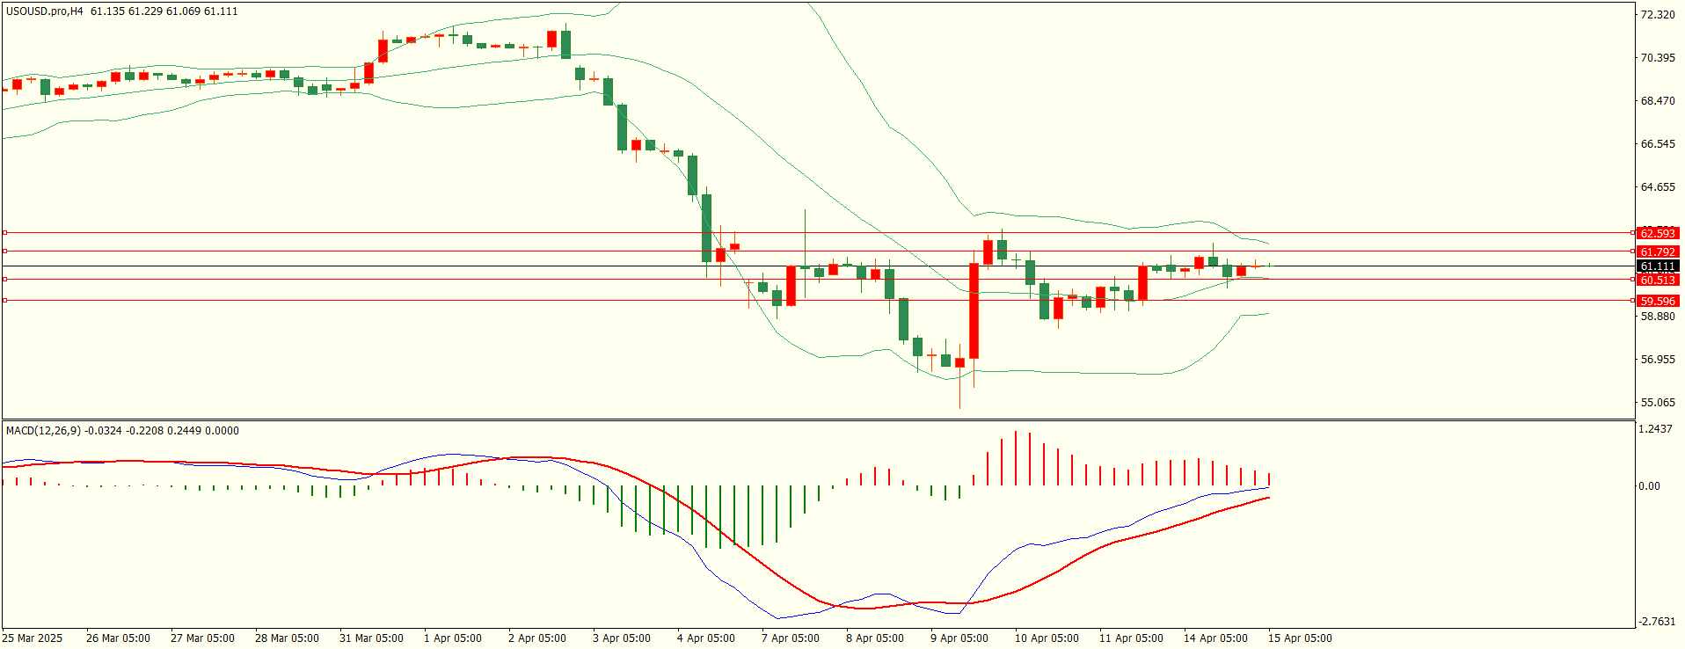Screen dimensions: 1685x649
Task: Click the 66.545 price axis value
Action: point(1658,143)
